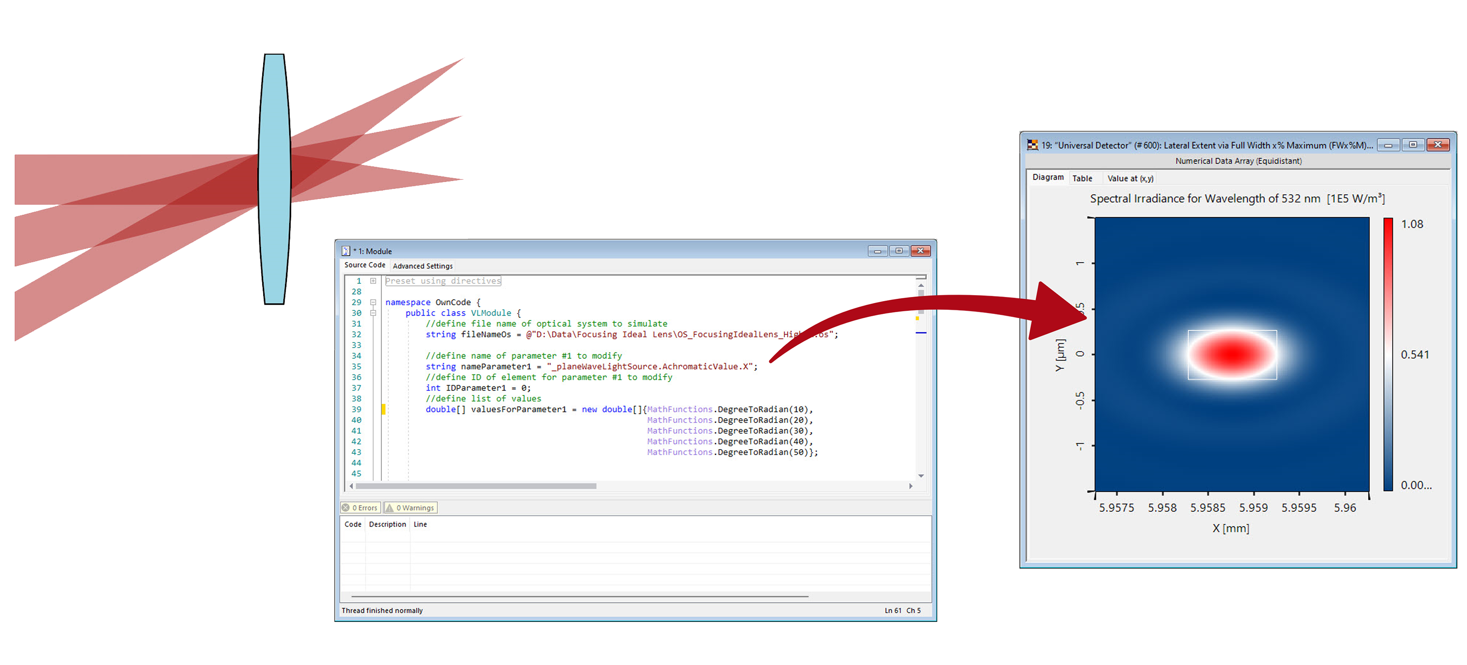The image size is (1467, 665).
Task: Click the horizontal scrollbar in code editor
Action: 475,486
